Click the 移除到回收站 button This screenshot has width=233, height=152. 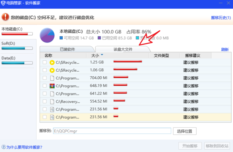click(x=217, y=146)
